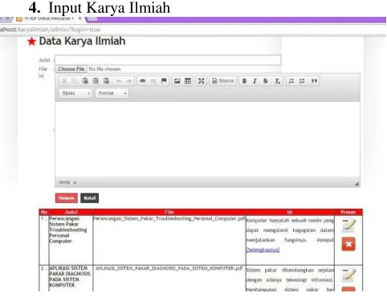Click the No column header
This screenshot has height=297, width=387.
tap(44, 212)
